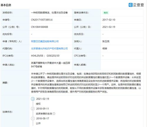The image size is (147, 127).
Task: Click the 基本信息 section heading
Action: point(6,5)
